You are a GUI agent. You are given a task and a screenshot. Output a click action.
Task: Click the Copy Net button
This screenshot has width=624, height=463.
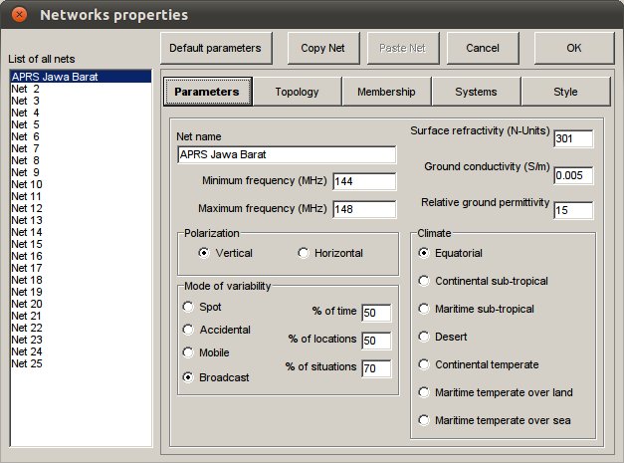coord(323,48)
